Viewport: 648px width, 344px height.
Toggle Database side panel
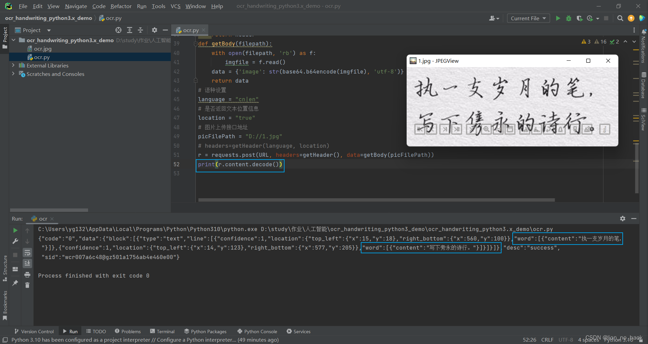point(643,85)
